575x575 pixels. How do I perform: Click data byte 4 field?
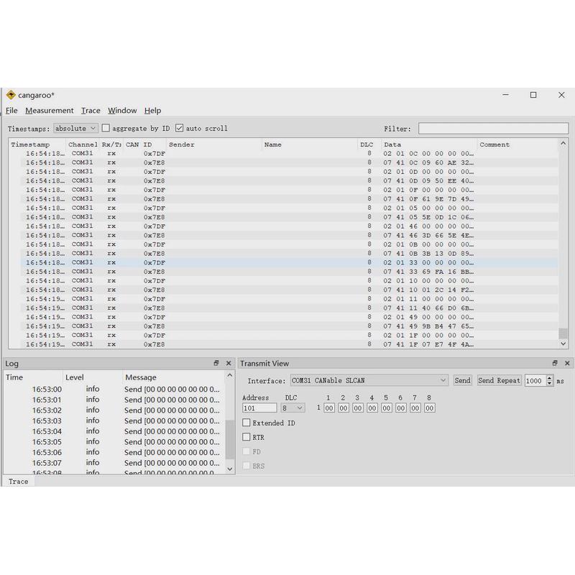pyautogui.click(x=372, y=408)
